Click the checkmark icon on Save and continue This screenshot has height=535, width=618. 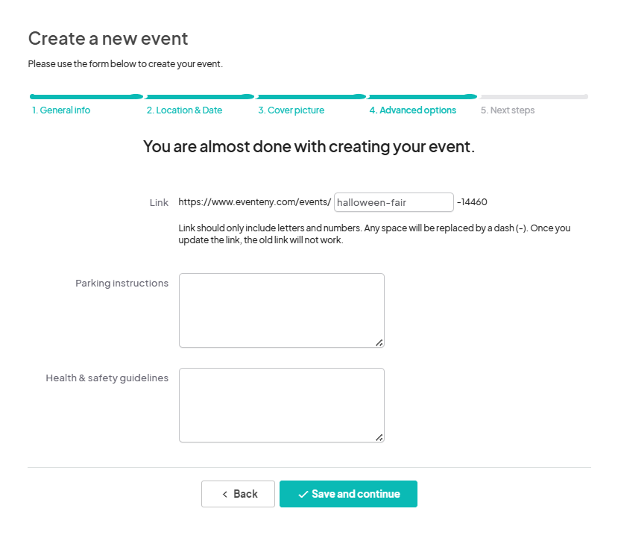click(303, 494)
